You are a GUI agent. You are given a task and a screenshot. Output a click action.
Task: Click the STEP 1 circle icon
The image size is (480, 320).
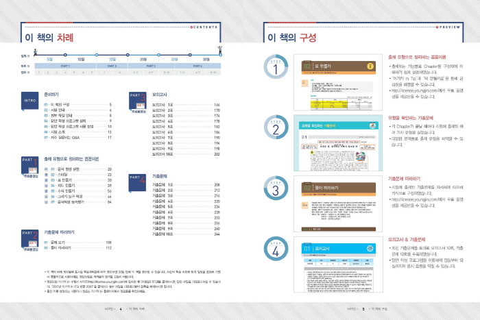(x=276, y=67)
